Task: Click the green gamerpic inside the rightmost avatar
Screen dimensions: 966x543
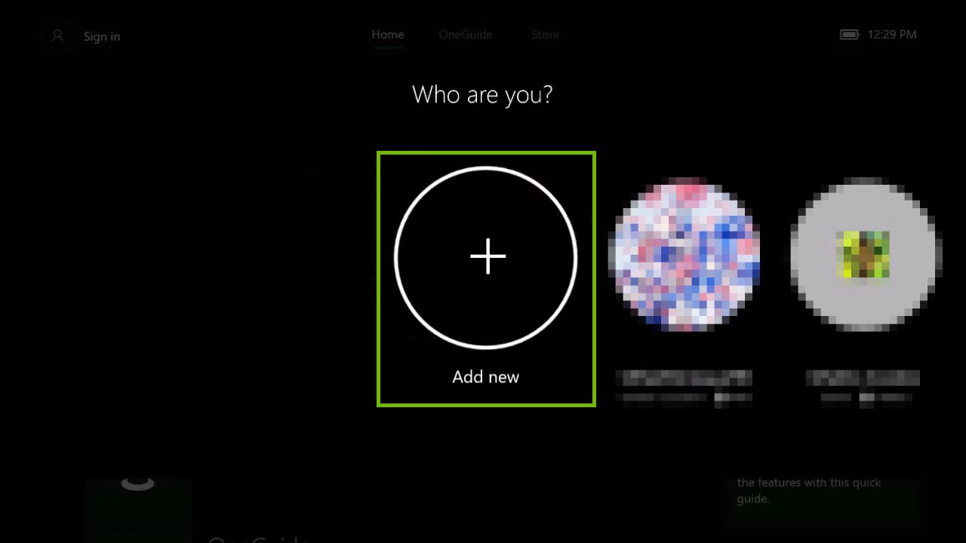Action: [x=863, y=255]
